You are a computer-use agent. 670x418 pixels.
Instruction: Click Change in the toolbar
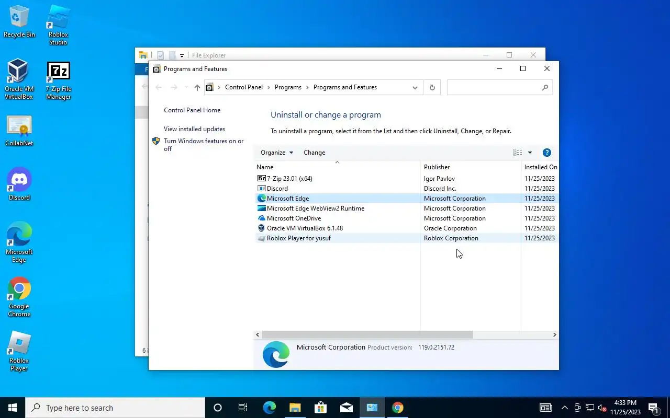pyautogui.click(x=314, y=153)
